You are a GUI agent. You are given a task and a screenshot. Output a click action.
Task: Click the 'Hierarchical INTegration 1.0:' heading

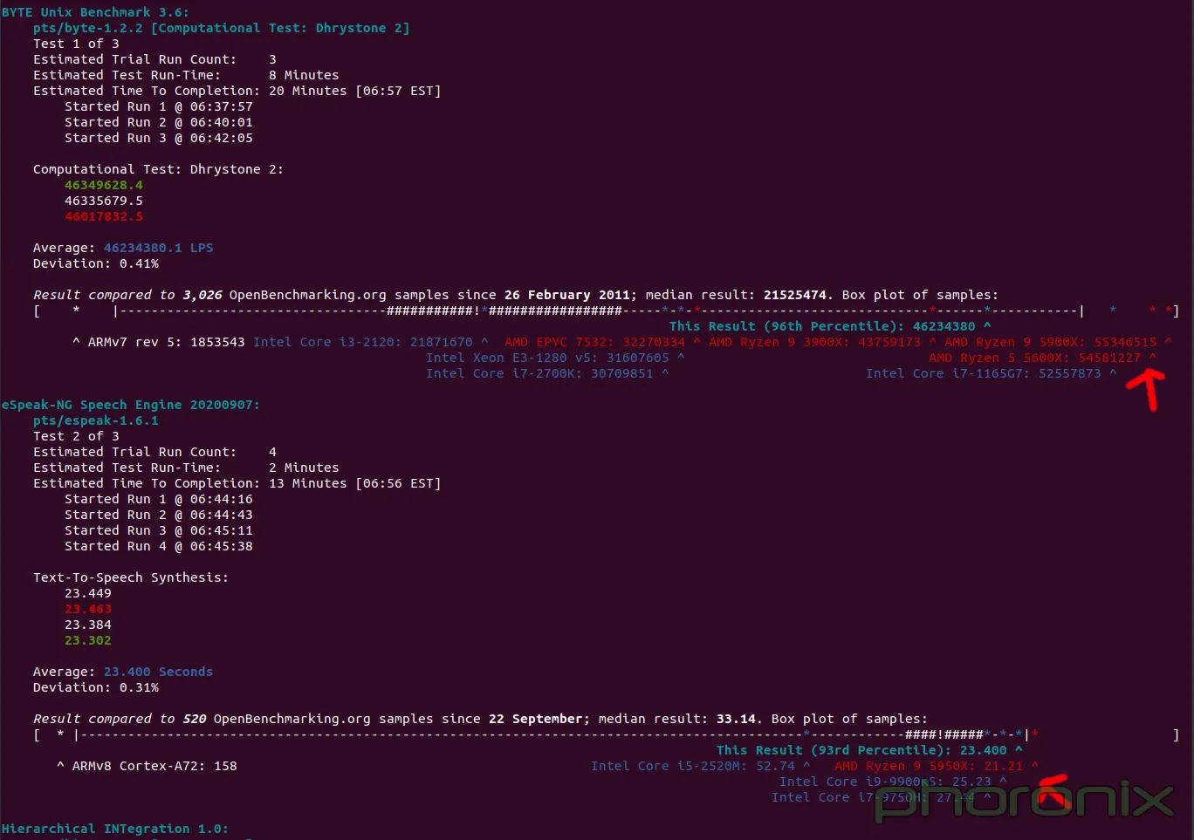115,829
